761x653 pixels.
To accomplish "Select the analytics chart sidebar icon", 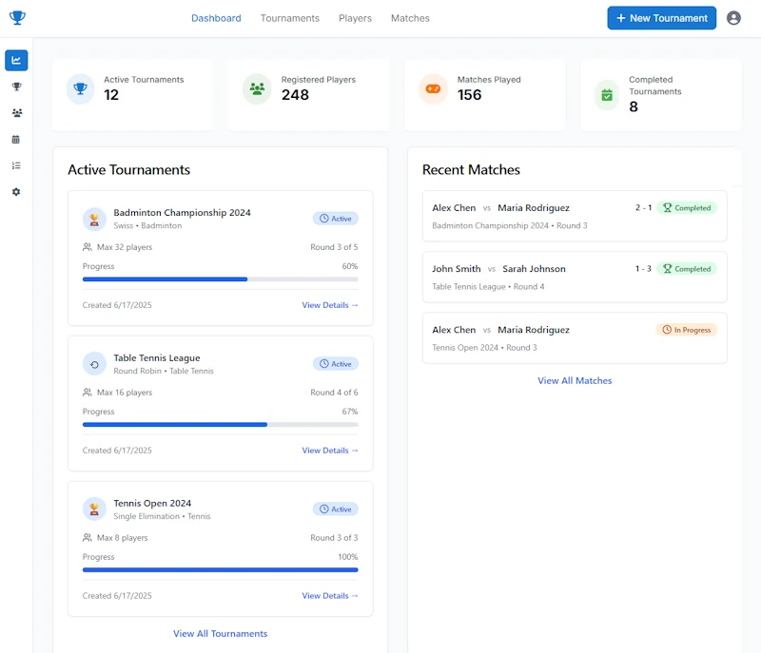I will pos(16,61).
